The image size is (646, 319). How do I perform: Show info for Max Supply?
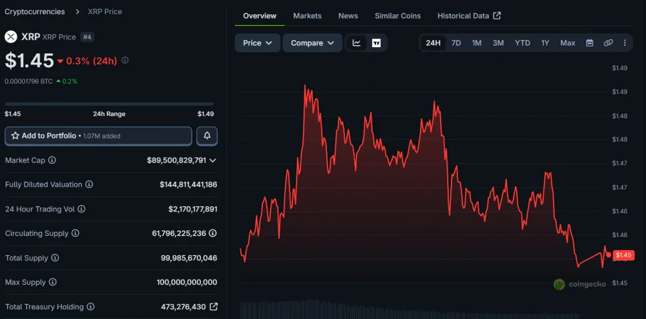point(53,282)
